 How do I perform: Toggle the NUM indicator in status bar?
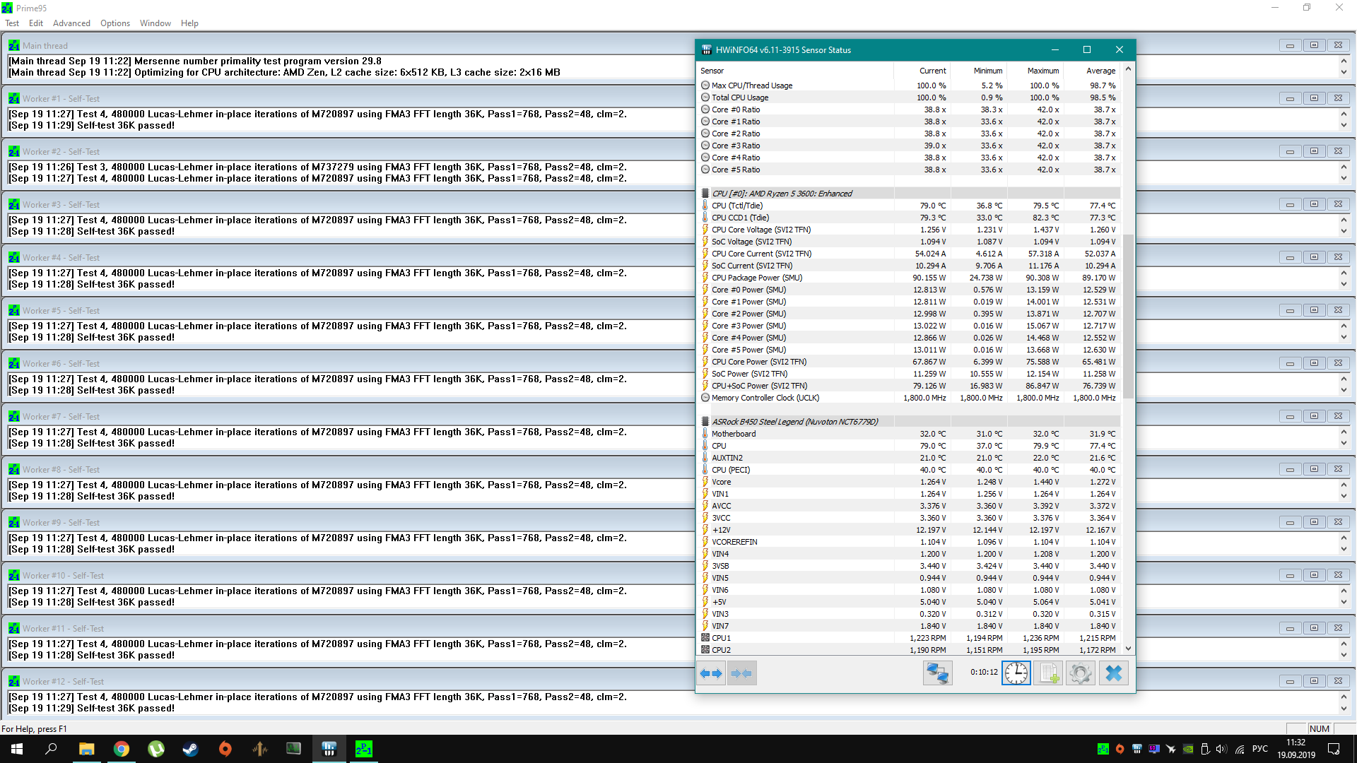(x=1319, y=728)
